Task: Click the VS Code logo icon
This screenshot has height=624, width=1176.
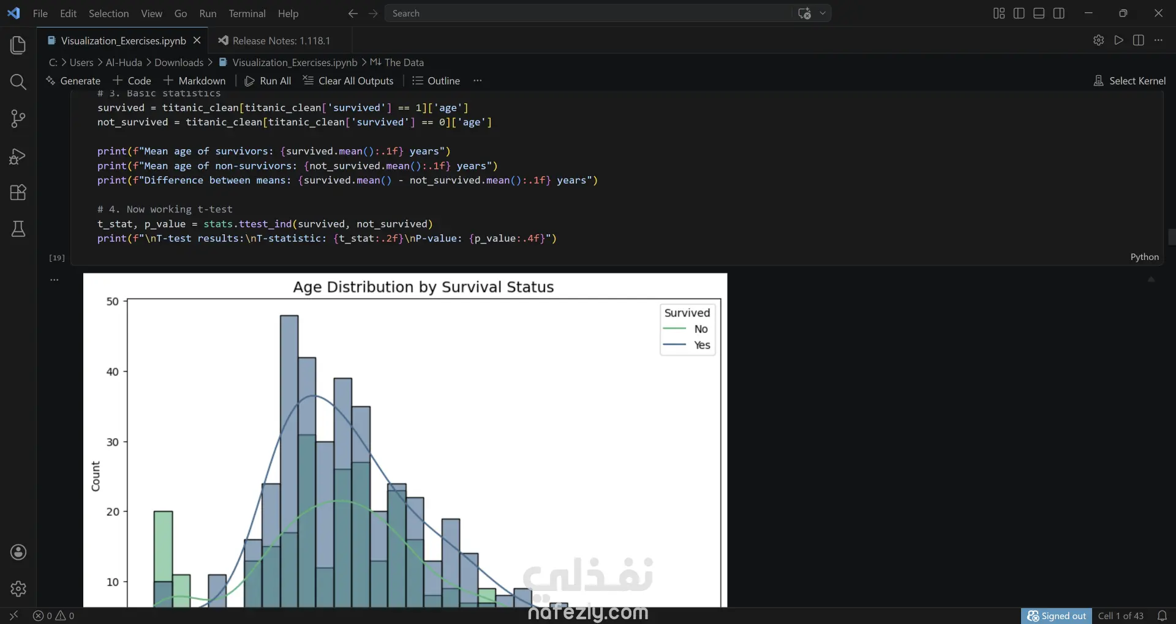Action: tap(13, 13)
